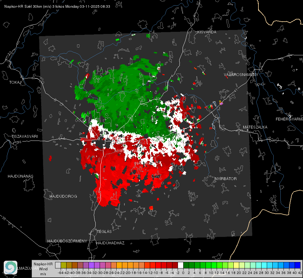Click the MÁTÉSZALKA town label
This screenshot has height=278, width=303.
pyautogui.click(x=255, y=127)
